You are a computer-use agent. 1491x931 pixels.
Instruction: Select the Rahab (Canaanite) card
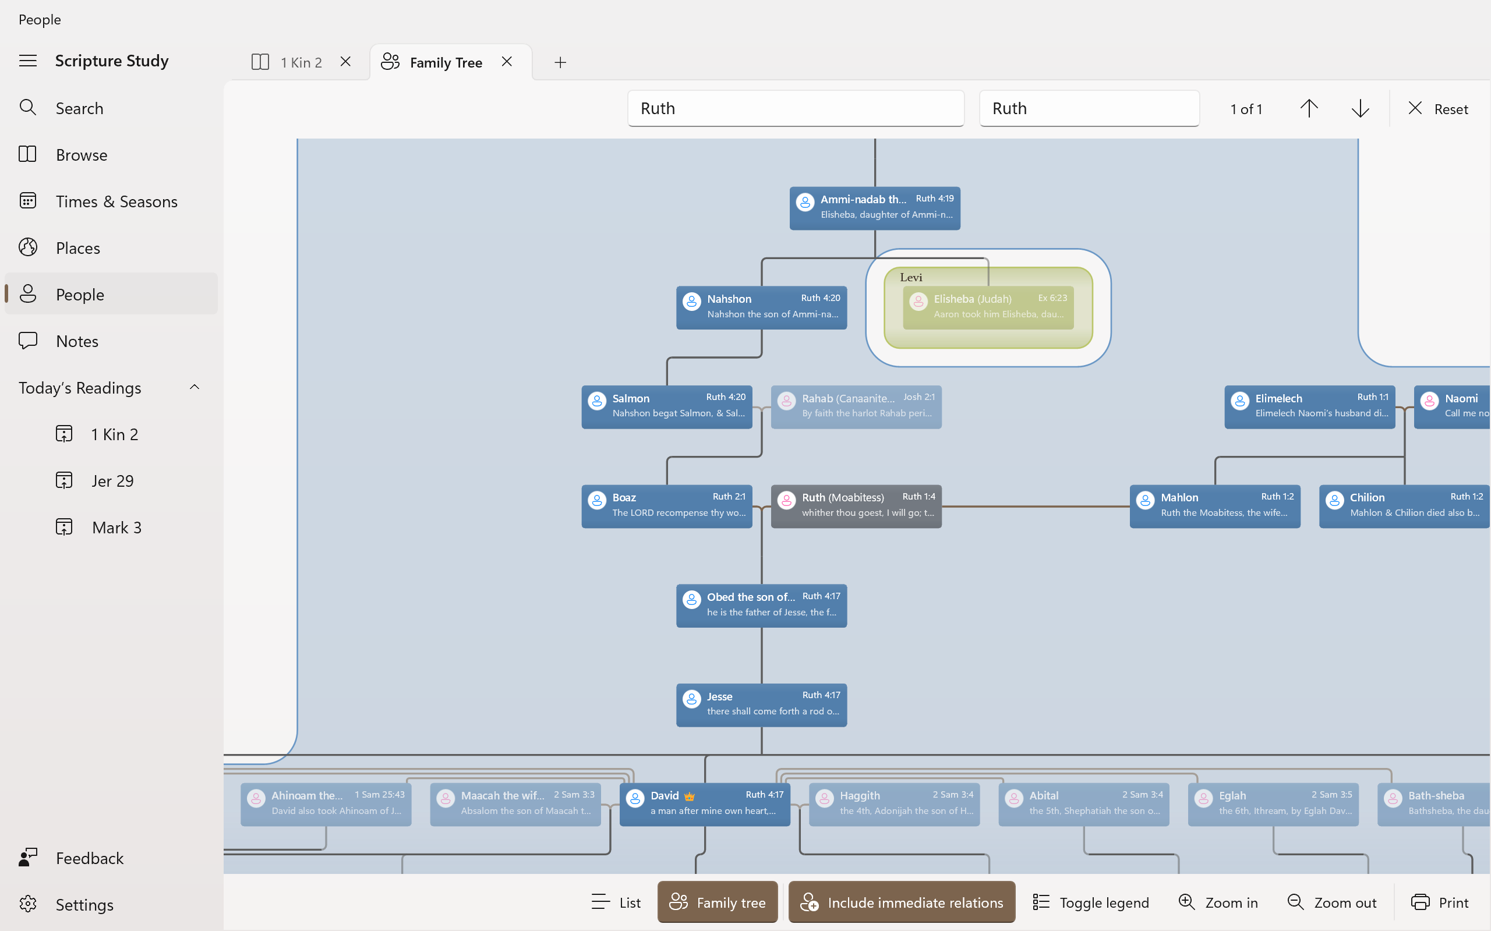click(x=856, y=407)
